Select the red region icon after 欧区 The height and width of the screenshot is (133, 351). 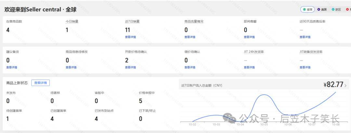coord(347,10)
